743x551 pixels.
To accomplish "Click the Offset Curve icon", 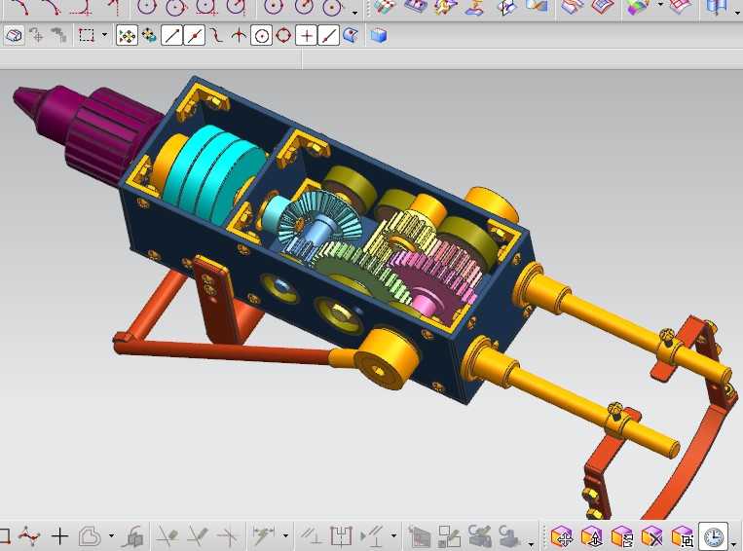I will tap(90, 536).
